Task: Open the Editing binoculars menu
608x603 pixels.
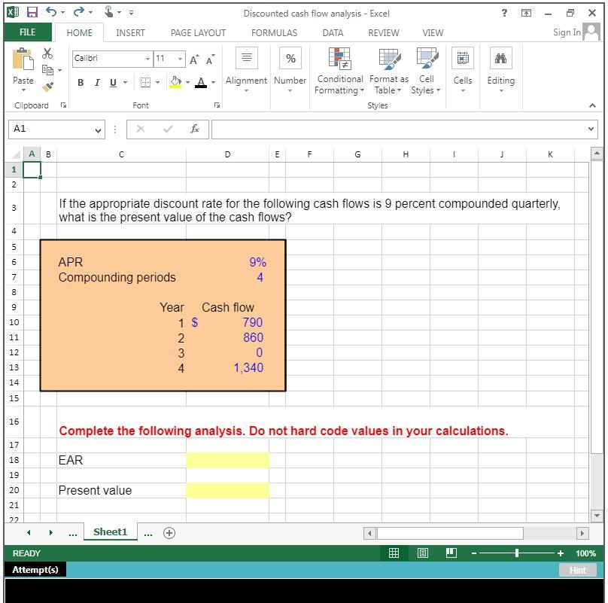Action: pos(500,70)
